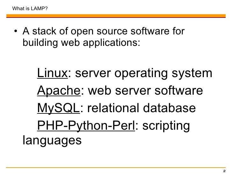Screen dimensions: 232x174
Task: Click slide number 2 in corner
Action: pos(224,171)
